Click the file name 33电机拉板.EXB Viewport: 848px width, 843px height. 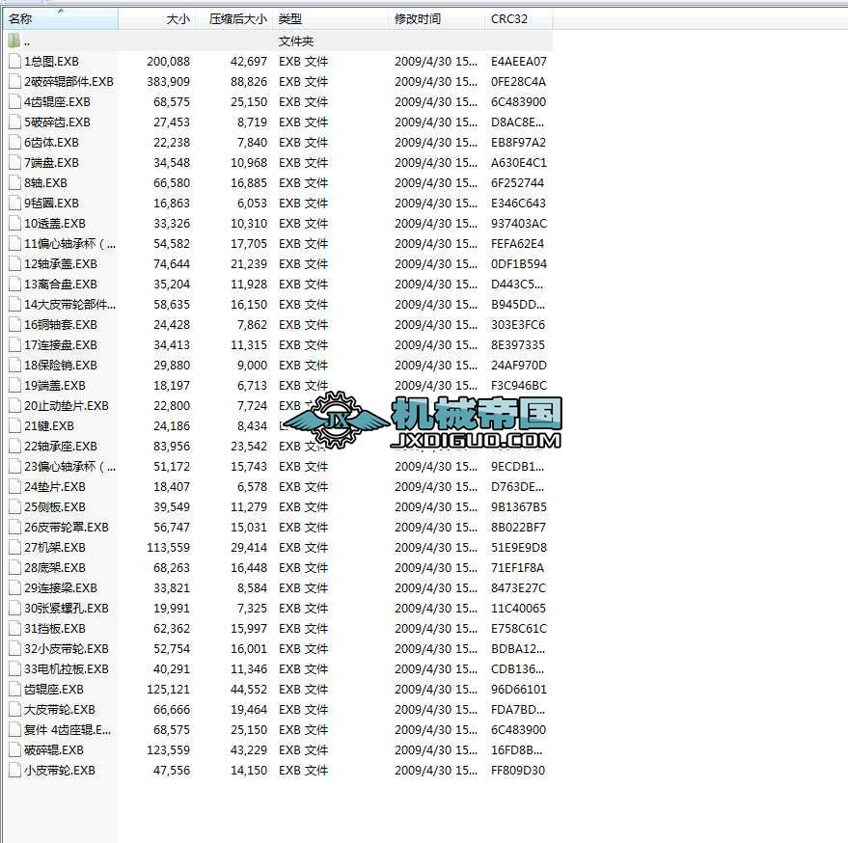tap(66, 668)
